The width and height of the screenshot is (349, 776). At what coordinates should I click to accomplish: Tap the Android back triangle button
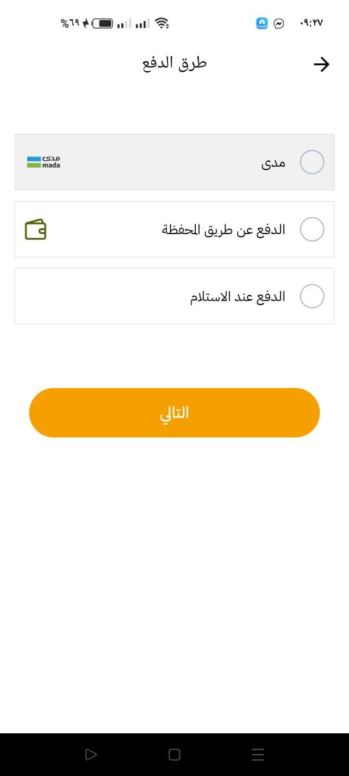tap(90, 754)
